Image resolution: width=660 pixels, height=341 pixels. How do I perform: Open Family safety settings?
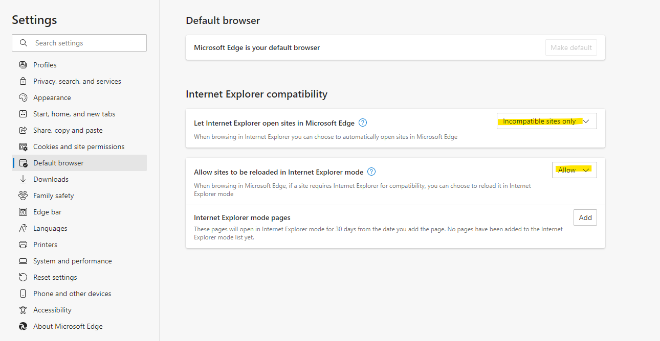tap(79, 196)
